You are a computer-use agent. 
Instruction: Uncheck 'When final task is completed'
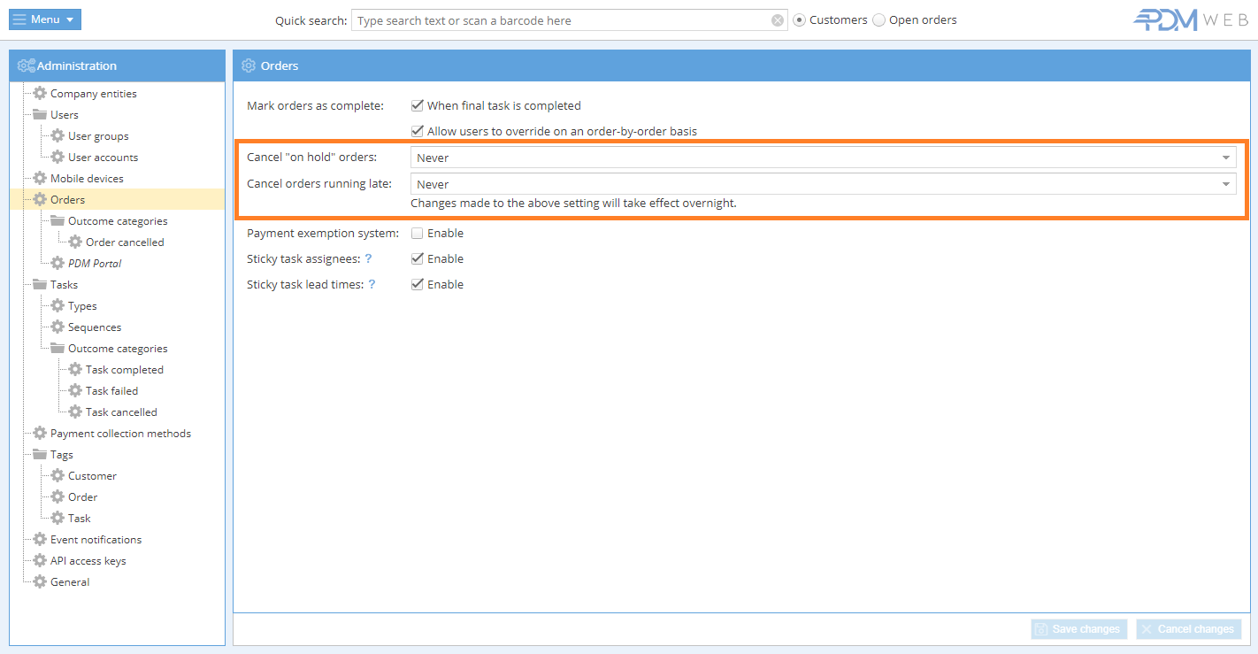[x=418, y=105]
